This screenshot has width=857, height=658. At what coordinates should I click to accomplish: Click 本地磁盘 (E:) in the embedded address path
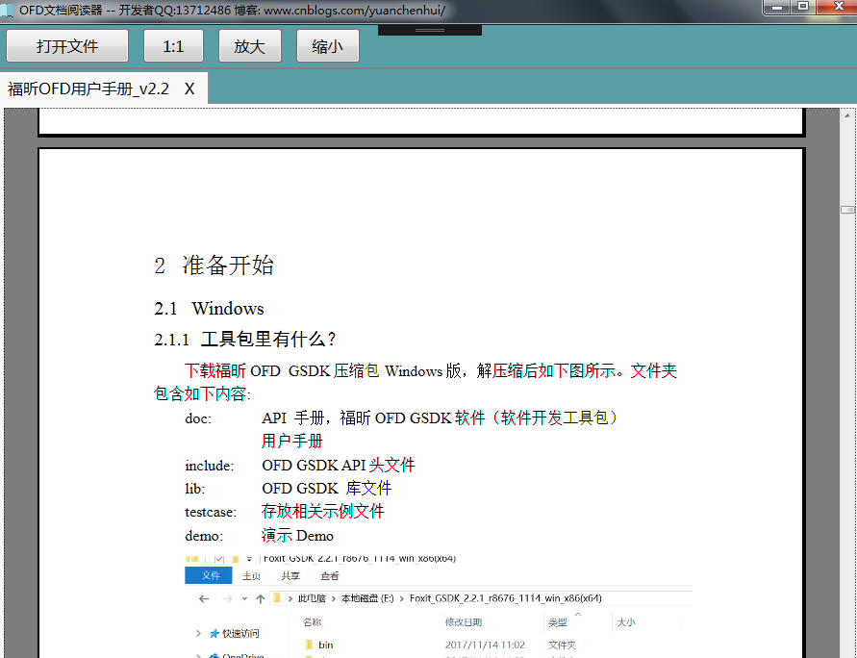367,598
